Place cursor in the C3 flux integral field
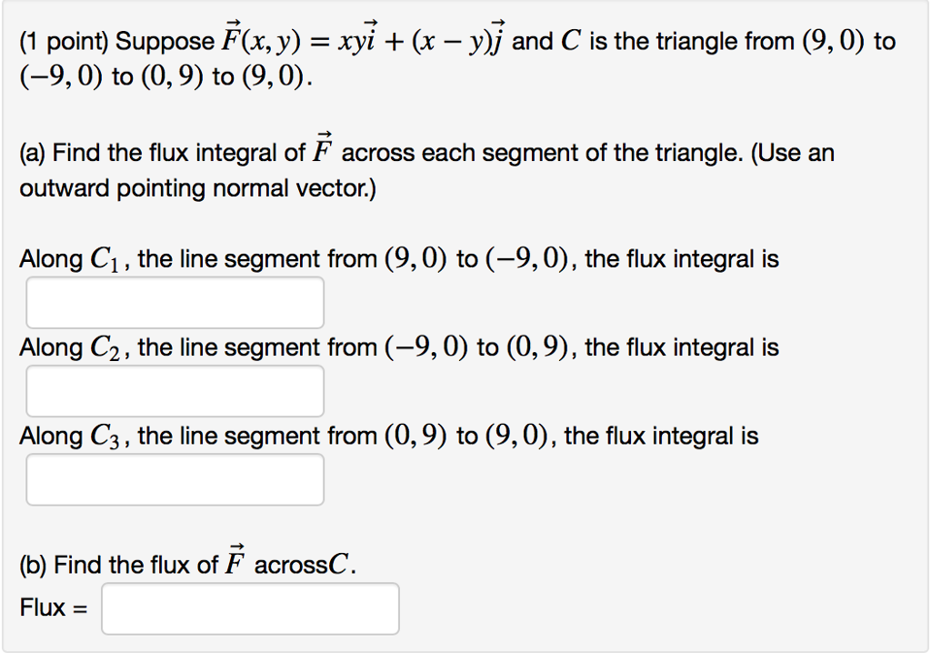The height and width of the screenshot is (653, 931). point(175,478)
